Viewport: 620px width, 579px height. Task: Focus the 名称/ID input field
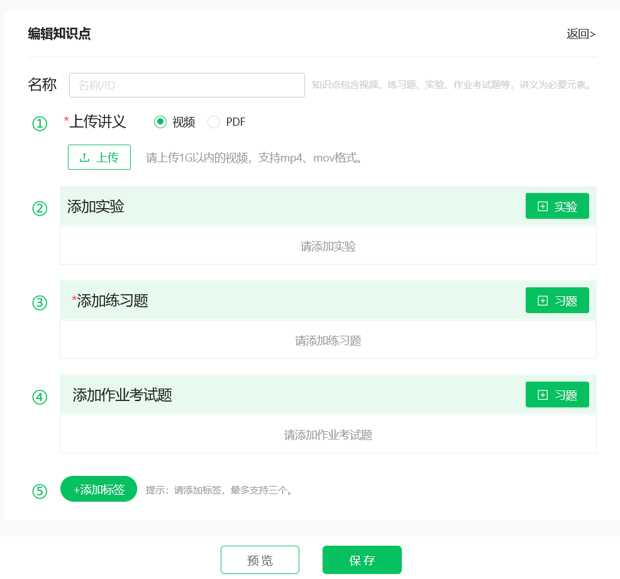[x=187, y=85]
